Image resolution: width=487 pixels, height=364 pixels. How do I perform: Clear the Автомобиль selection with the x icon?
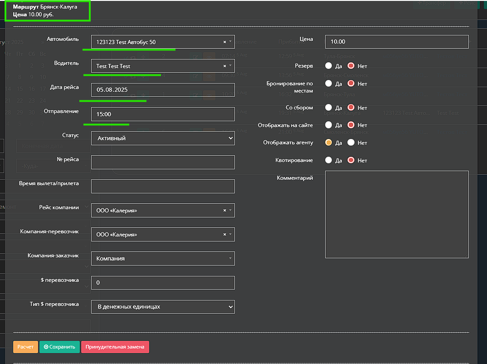click(224, 42)
